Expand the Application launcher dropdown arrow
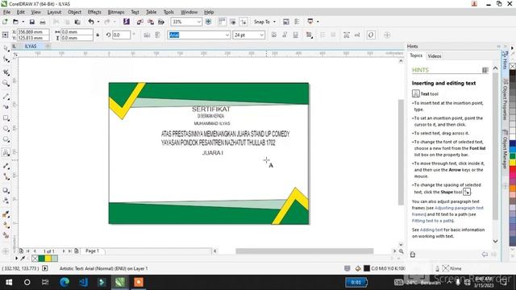The width and height of the screenshot is (516, 290). [x=318, y=22]
